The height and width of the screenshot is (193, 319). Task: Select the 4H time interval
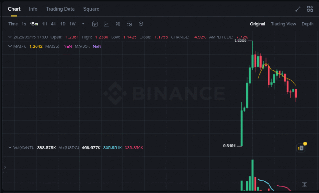tap(54, 24)
